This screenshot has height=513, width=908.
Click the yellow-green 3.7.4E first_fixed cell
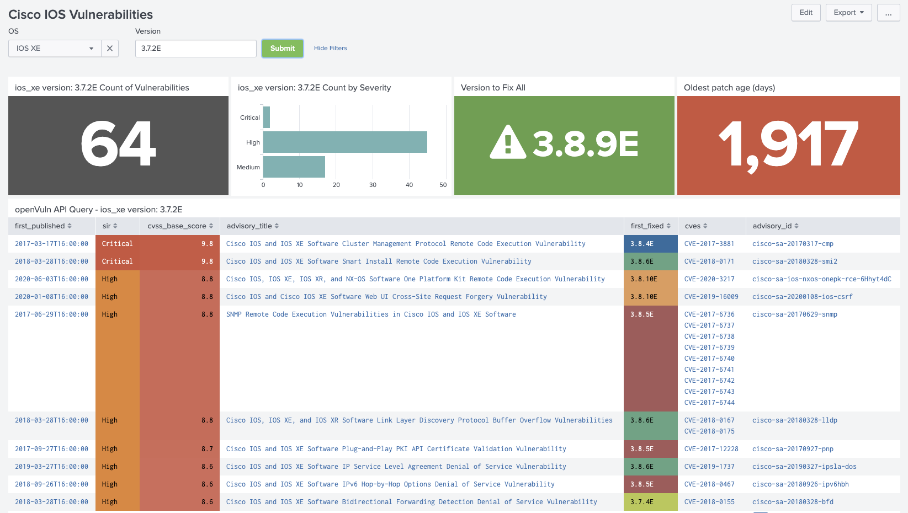click(x=651, y=502)
